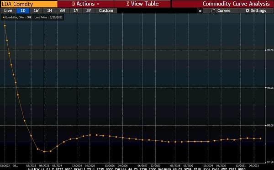
Task: Click the 1D range button
Action: 23,11
